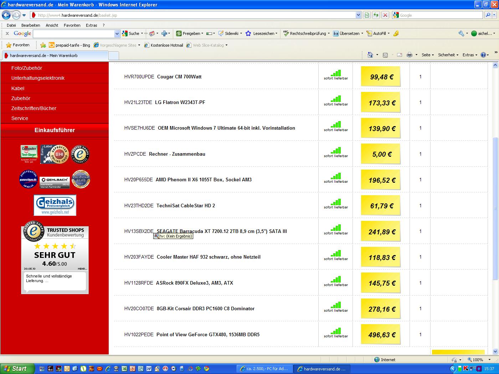Open the Favoriten star button
This screenshot has width=499, height=374.
[x=18, y=45]
